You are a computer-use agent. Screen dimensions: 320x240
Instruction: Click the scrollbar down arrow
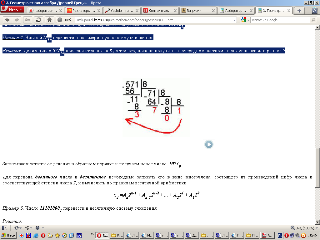pyautogui.click(x=317, y=222)
